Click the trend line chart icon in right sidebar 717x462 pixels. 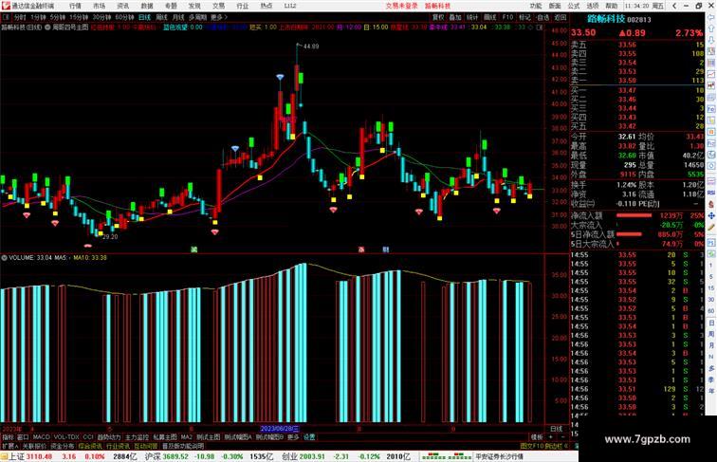point(711,74)
